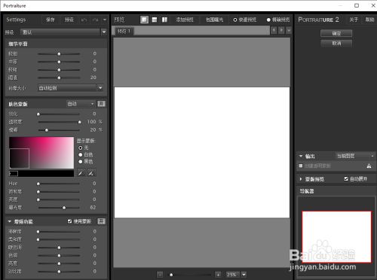Select the pick skin color eyedropper

coord(81,172)
